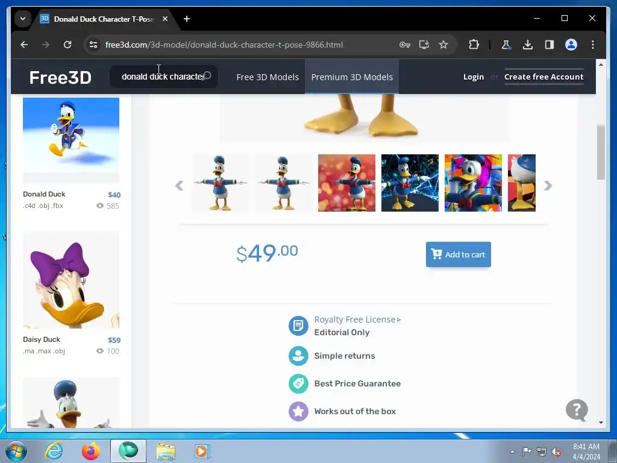
Task: Click the running browser taskbar button
Action: click(128, 451)
